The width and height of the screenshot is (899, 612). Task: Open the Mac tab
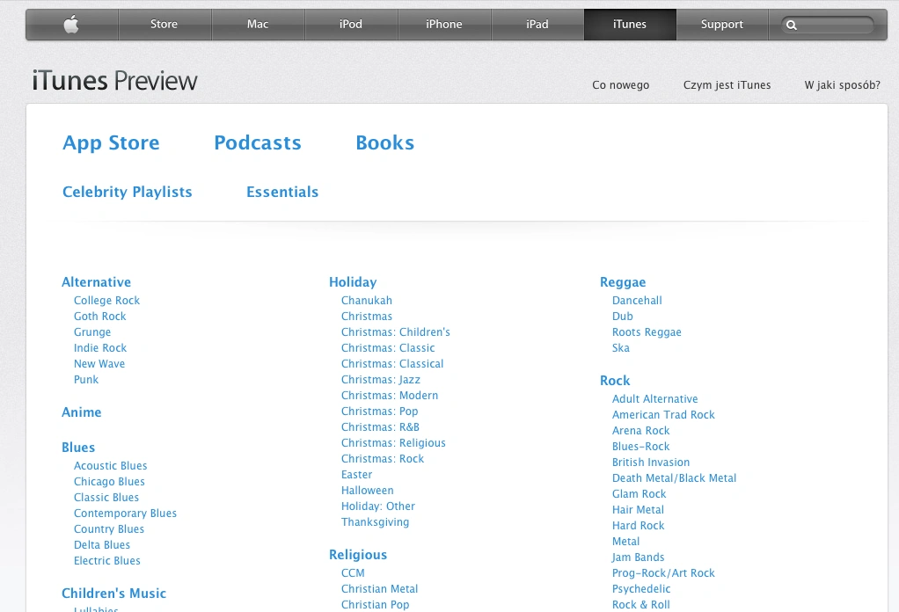[x=258, y=24]
